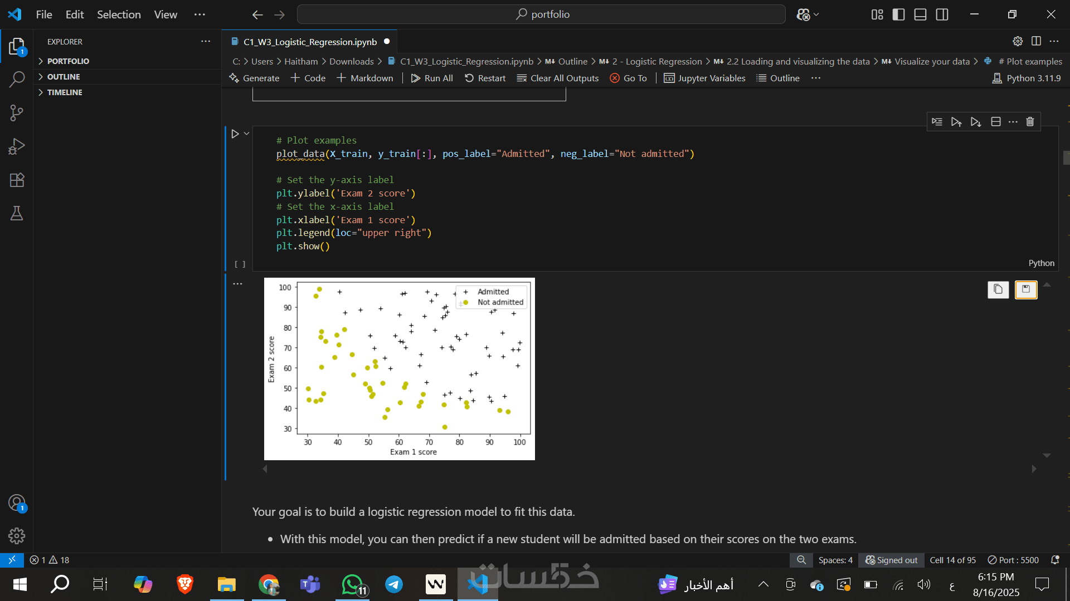Delete the current cell with trash icon
The height and width of the screenshot is (601, 1070).
1030,122
